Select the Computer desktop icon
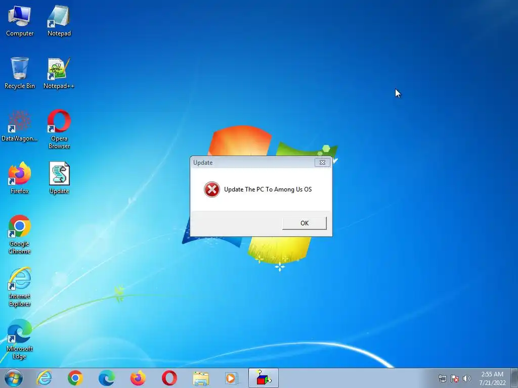518x388 pixels. click(x=20, y=21)
